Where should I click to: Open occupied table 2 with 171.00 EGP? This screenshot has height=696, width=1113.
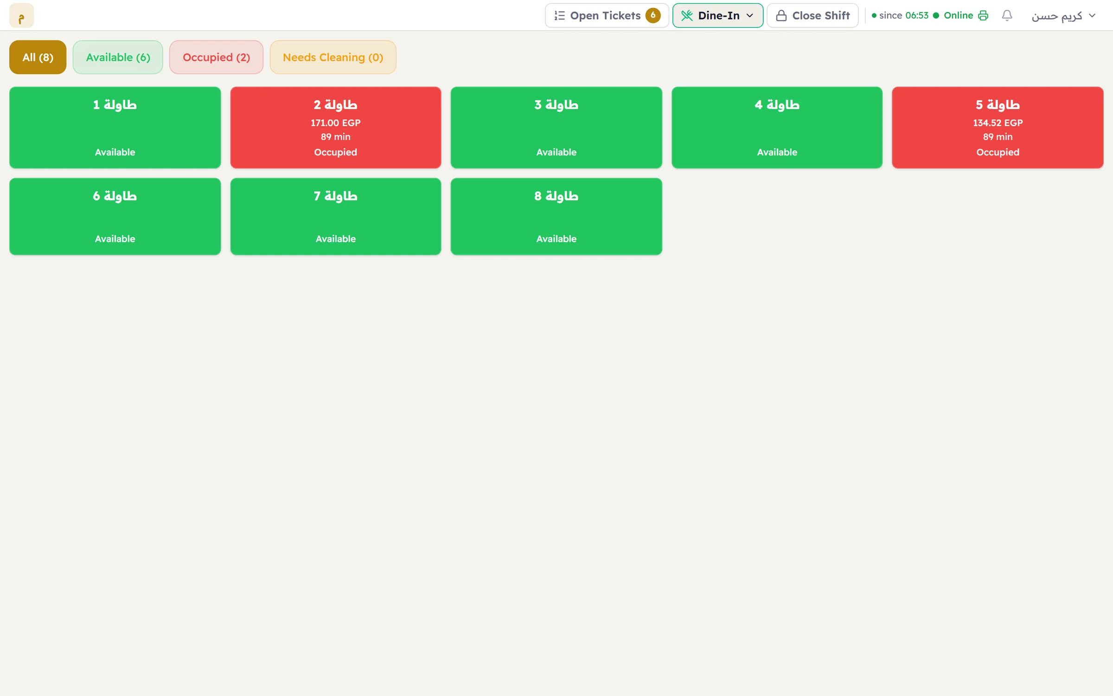pos(336,128)
